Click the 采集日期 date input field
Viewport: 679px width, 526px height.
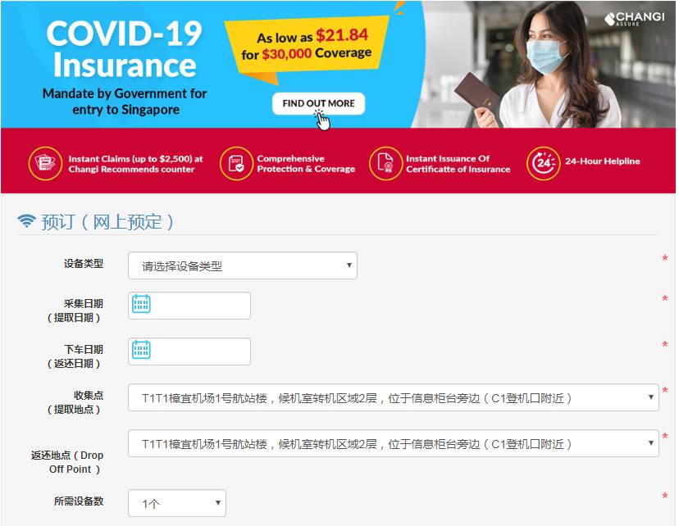coord(189,306)
